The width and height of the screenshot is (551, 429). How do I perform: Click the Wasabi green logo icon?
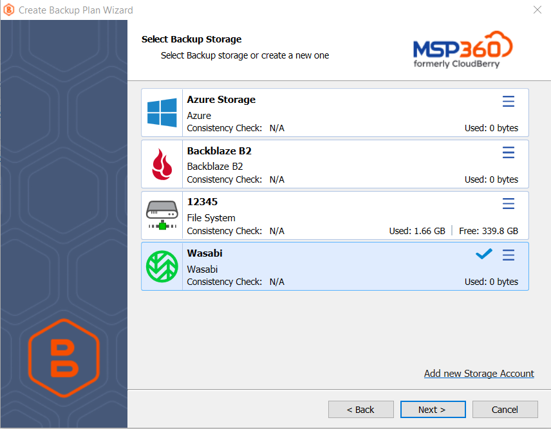[162, 266]
